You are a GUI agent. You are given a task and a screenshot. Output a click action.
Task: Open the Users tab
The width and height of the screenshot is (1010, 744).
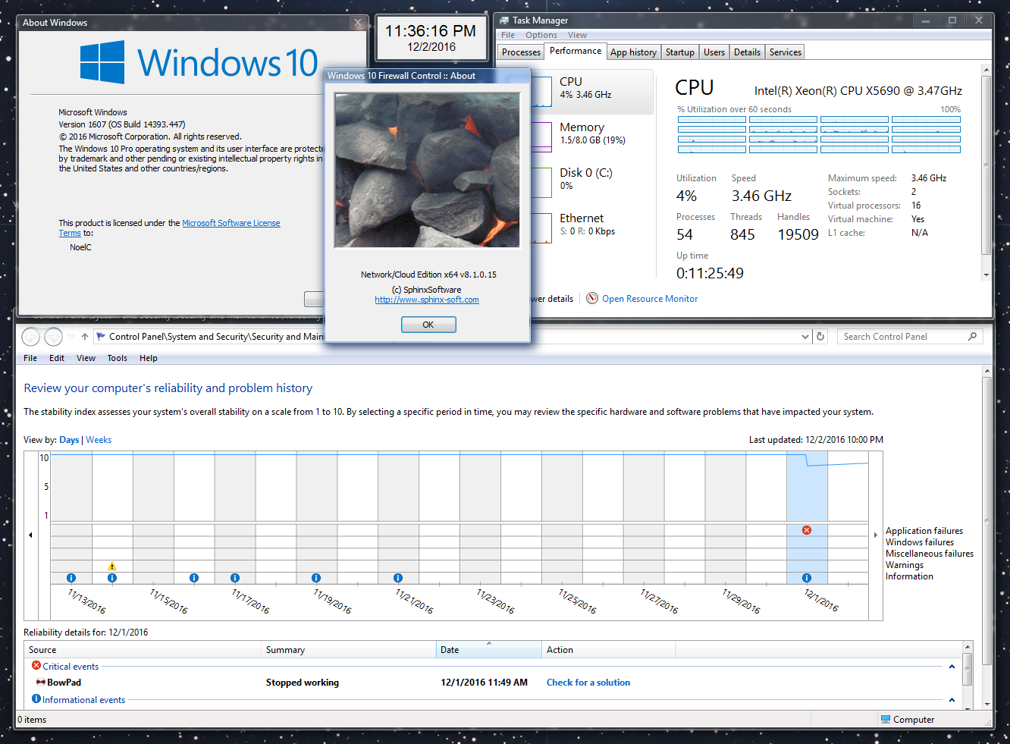(714, 52)
